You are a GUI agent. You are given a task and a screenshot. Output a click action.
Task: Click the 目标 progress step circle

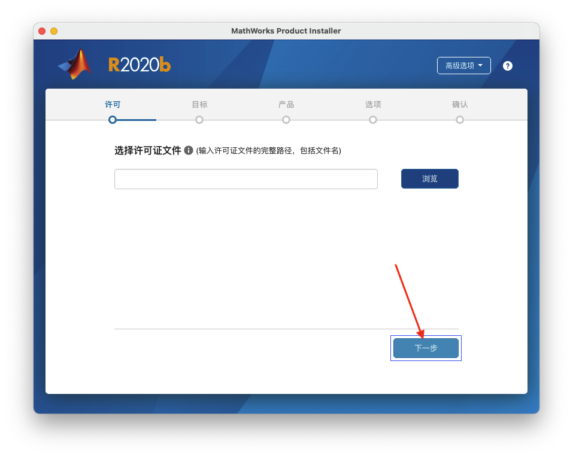199,120
